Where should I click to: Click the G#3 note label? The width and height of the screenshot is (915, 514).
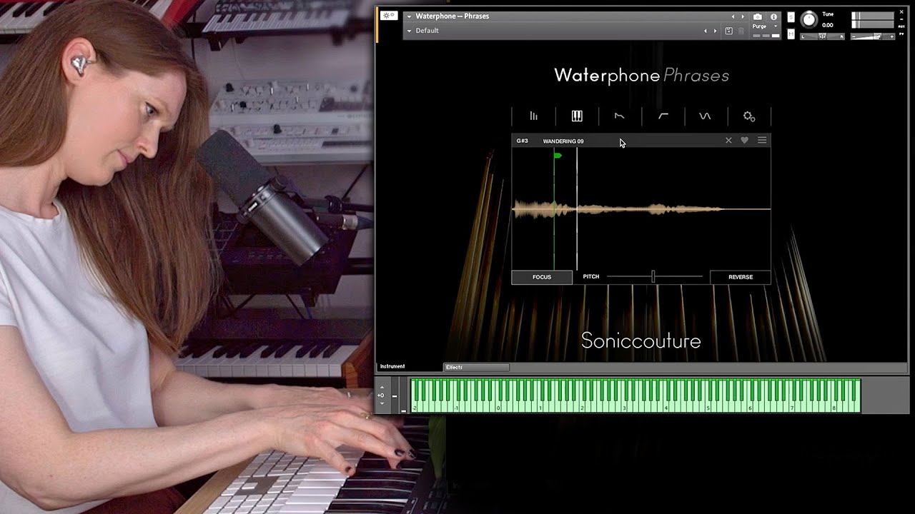[x=523, y=141]
